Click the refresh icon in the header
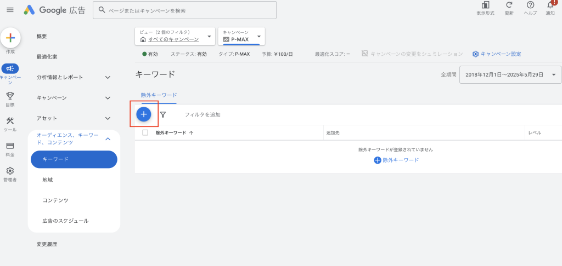The height and width of the screenshot is (266, 562). tap(509, 5)
